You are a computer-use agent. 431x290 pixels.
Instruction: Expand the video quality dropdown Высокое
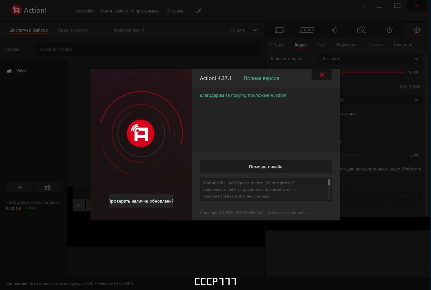point(370,59)
